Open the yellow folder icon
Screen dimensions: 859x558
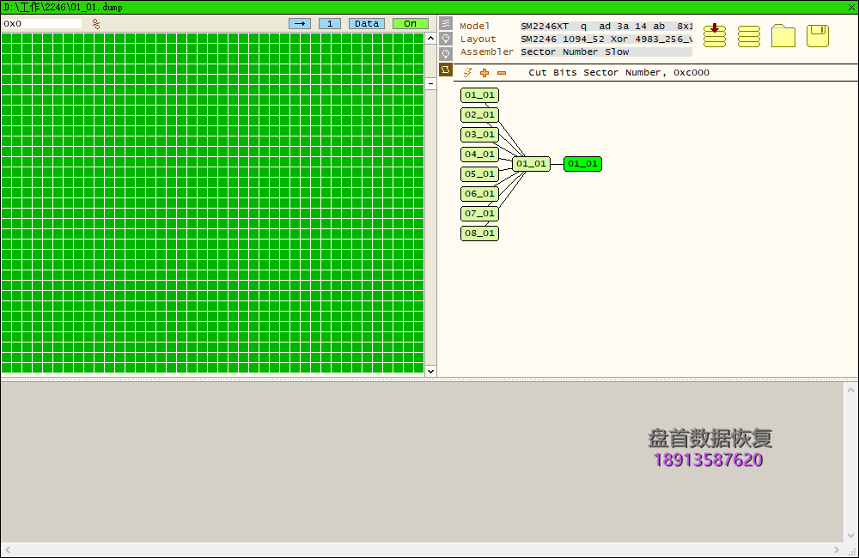pyautogui.click(x=783, y=35)
